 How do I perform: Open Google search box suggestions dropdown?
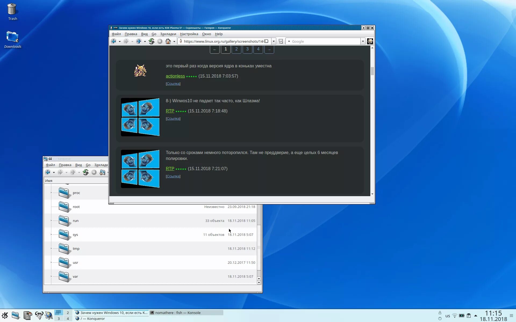click(363, 41)
